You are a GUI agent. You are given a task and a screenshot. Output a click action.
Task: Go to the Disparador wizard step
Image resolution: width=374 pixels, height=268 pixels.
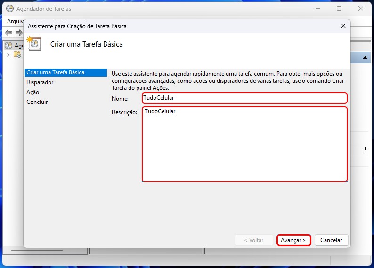point(40,82)
